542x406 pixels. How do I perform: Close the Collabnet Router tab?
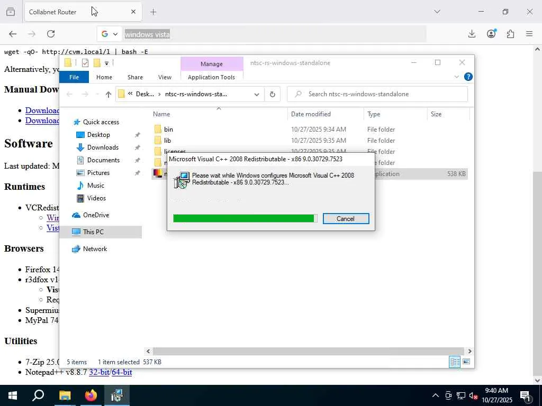pos(133,12)
